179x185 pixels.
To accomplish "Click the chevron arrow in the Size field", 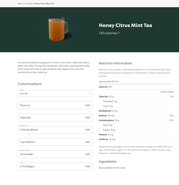I will tap(89, 94).
